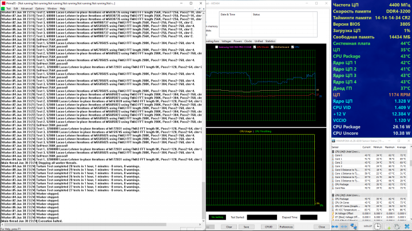This screenshot has width=412, height=231.
Task: Open the Help menu in Prime95
Action: tap(62, 9)
